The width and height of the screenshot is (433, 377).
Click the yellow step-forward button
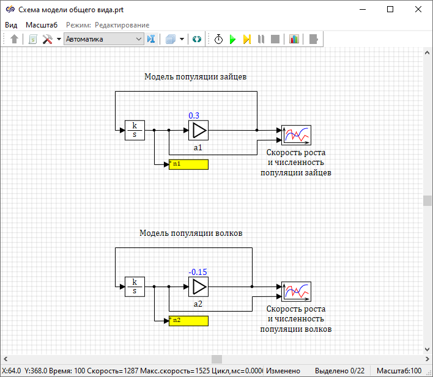point(246,39)
